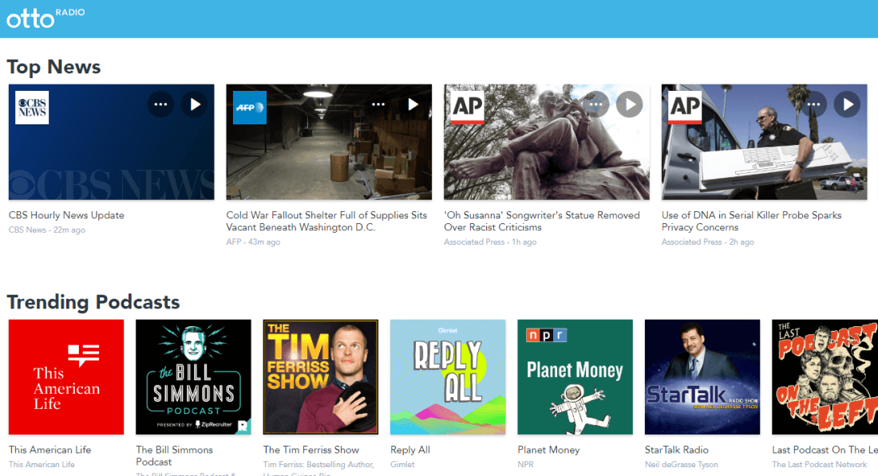Select the This American Life title link
Image resolution: width=878 pixels, height=476 pixels.
pos(49,450)
